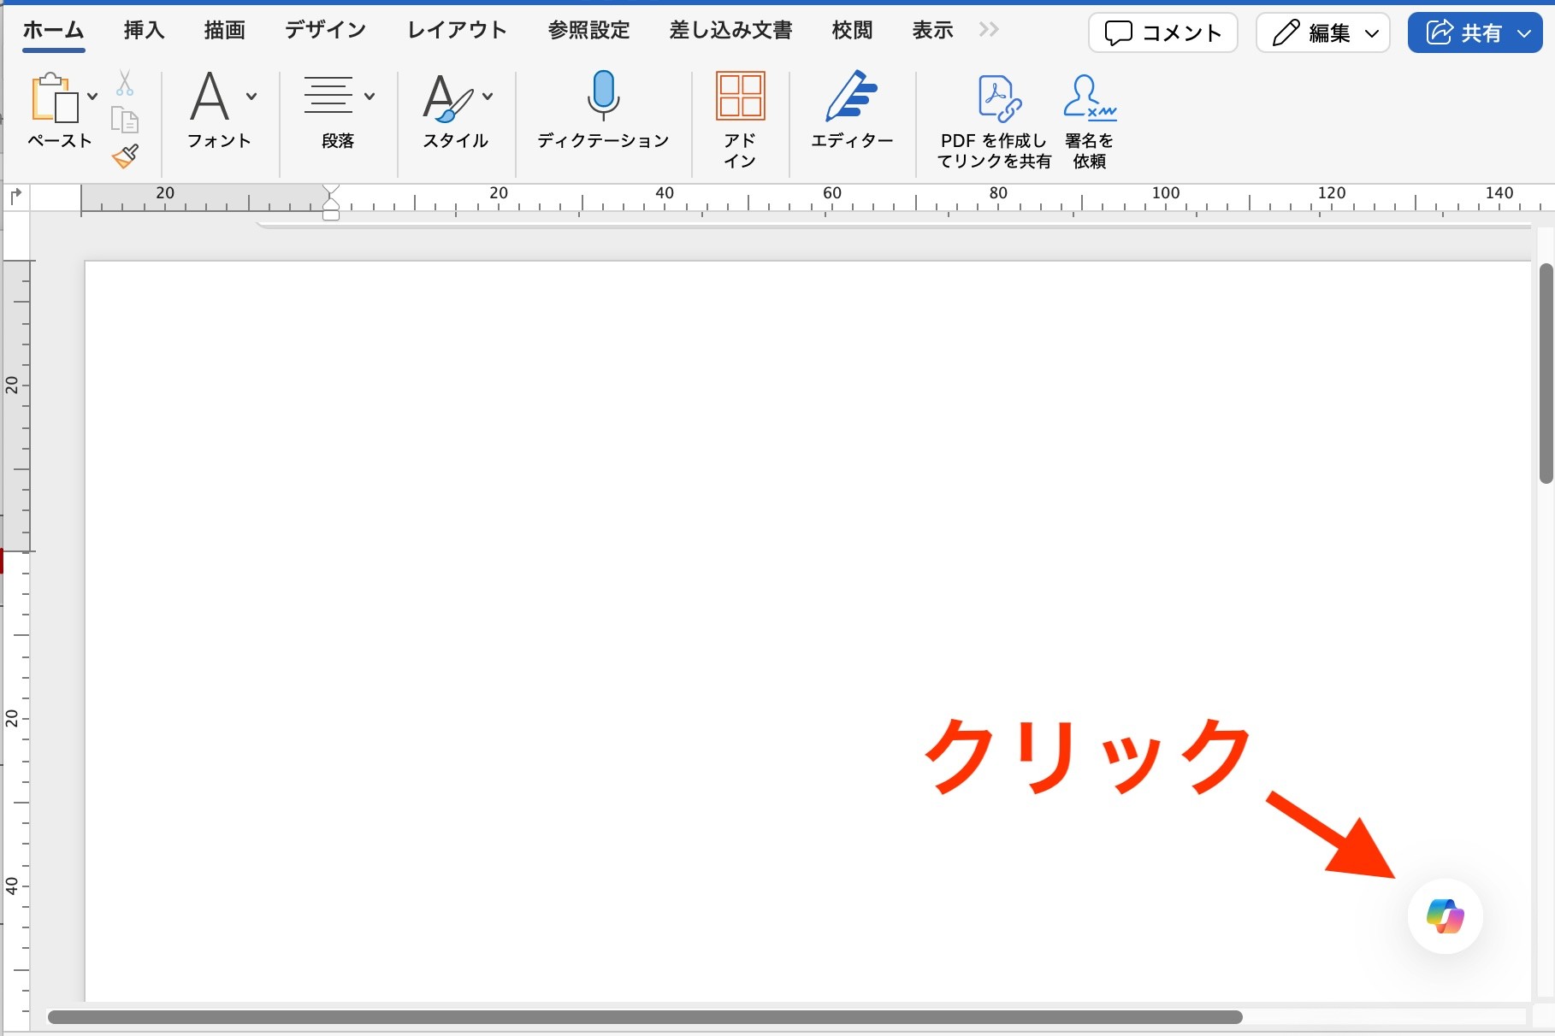Screen dimensions: 1555x1036
Task: Click PDFを作成してリンクを共有
Action: pos(994,121)
